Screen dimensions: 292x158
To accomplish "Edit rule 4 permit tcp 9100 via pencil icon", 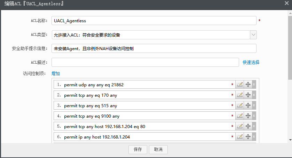I will click(x=240, y=116).
